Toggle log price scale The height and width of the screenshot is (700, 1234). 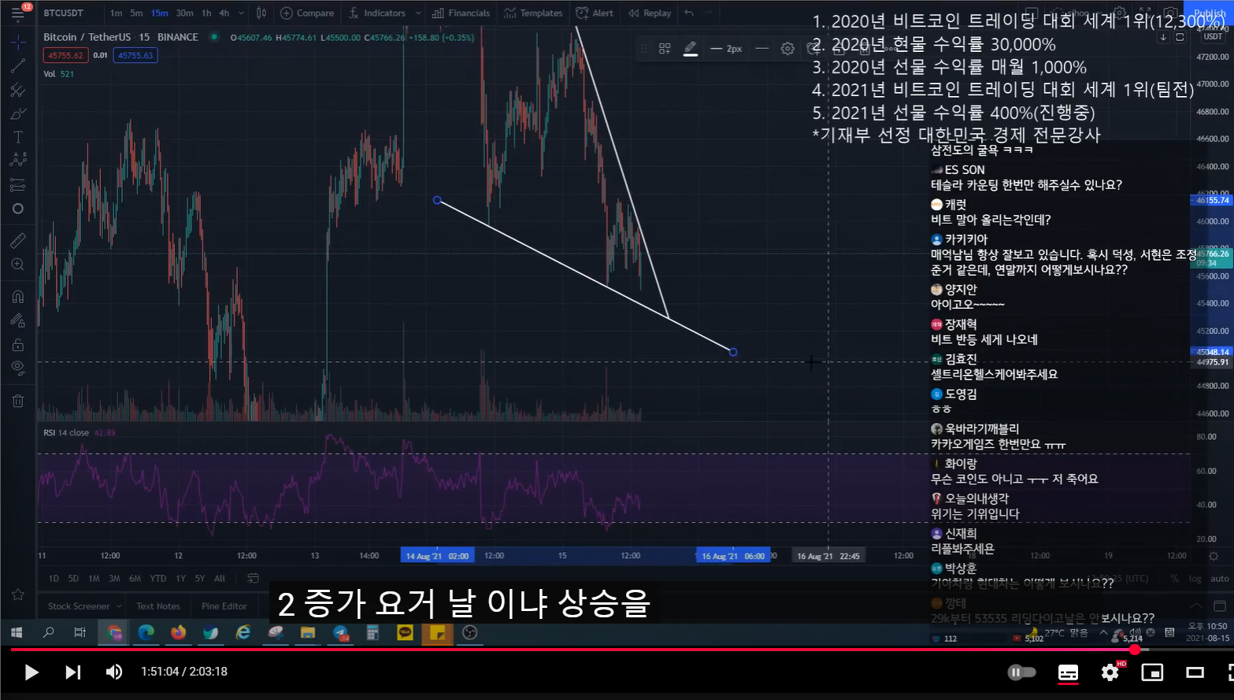point(1195,578)
